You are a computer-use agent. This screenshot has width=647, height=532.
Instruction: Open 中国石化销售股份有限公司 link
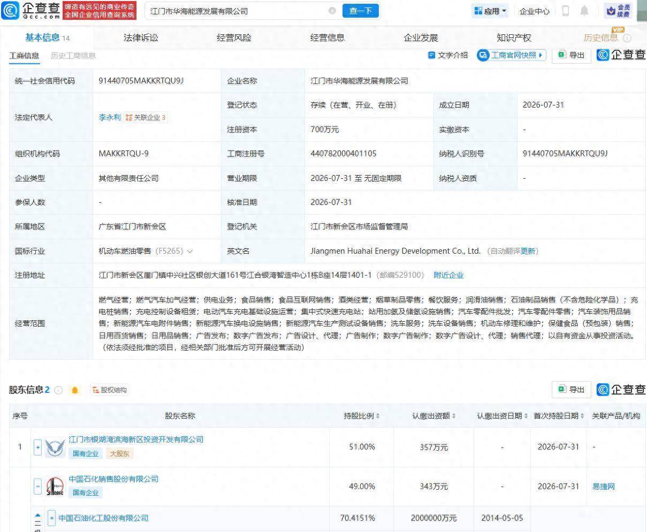(113, 479)
